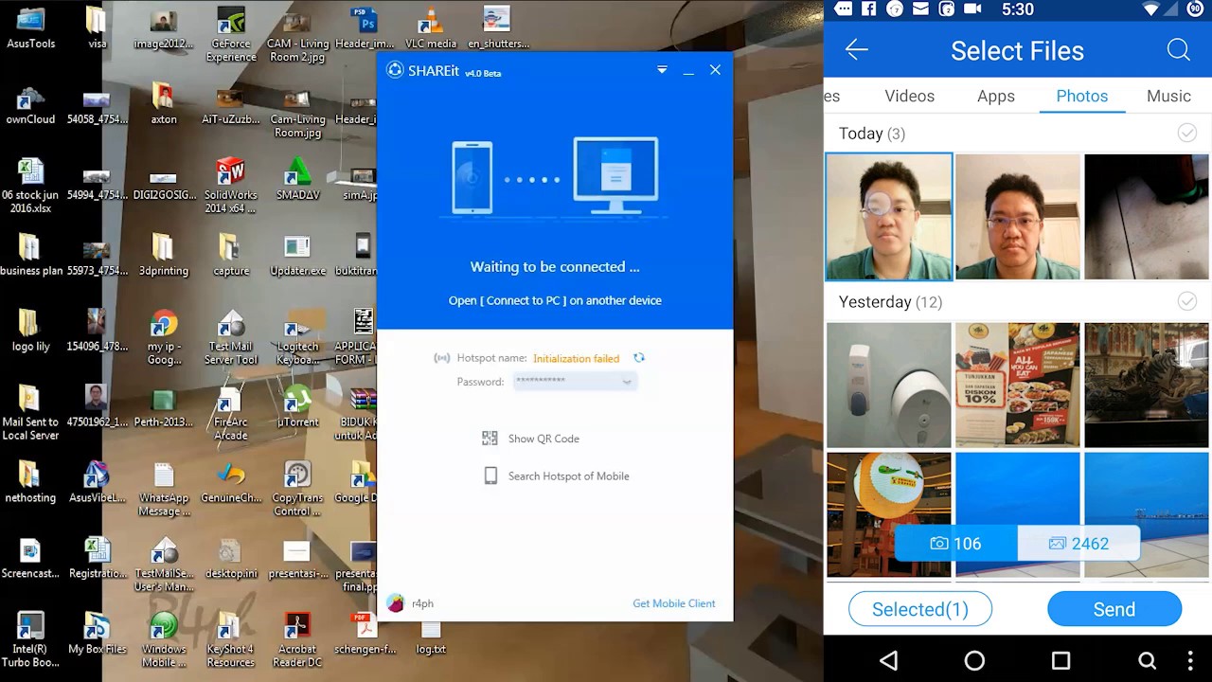Expand the hotspot password dropdown
This screenshot has width=1212, height=682.
point(626,382)
